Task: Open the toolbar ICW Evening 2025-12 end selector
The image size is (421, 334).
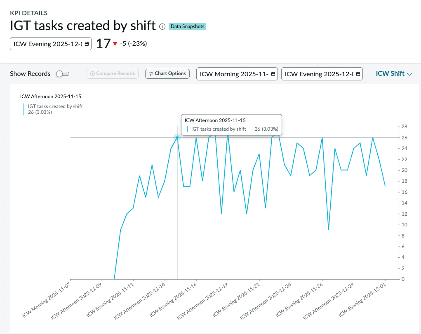Action: click(x=322, y=74)
